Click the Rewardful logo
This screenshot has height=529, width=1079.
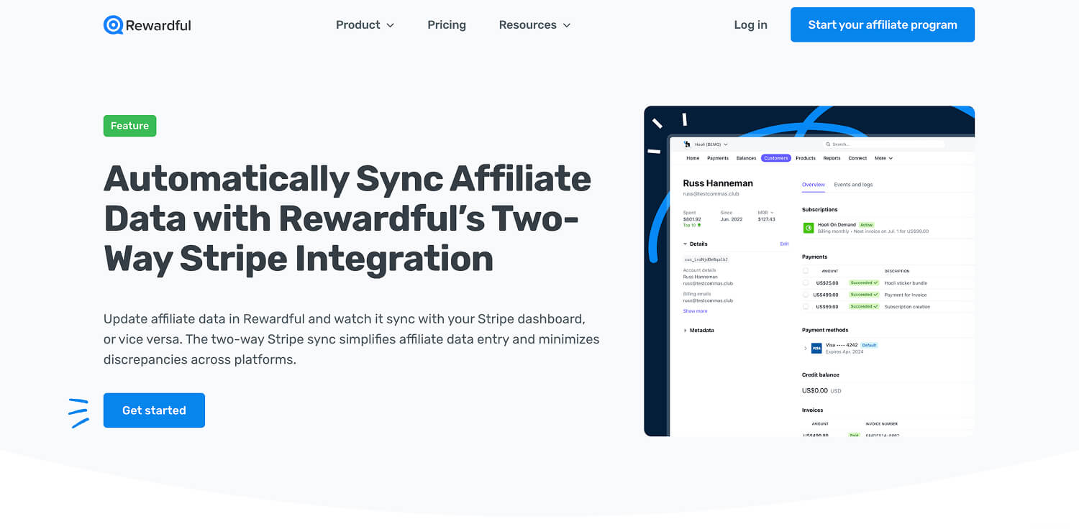(147, 25)
